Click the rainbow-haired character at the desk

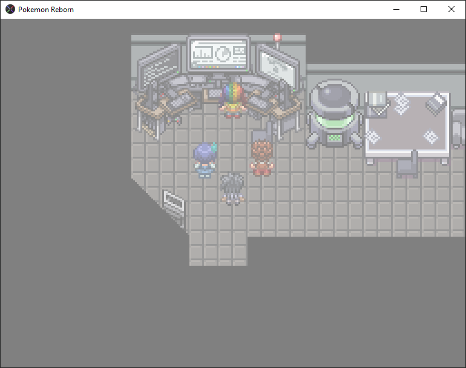(x=232, y=99)
